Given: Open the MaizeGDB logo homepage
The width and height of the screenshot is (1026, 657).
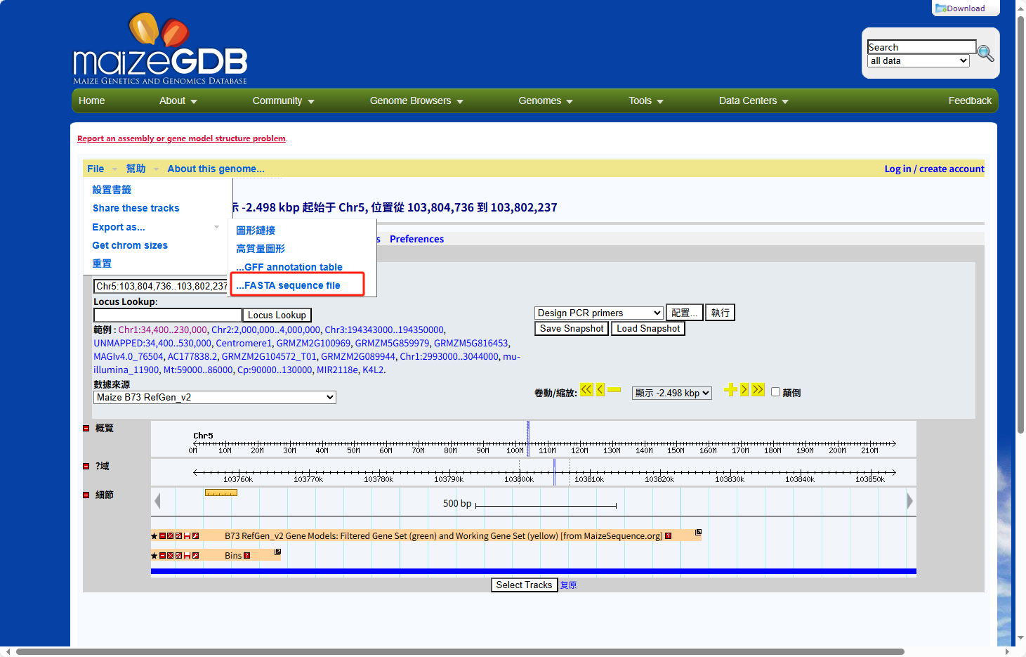Looking at the screenshot, I should tap(160, 48).
